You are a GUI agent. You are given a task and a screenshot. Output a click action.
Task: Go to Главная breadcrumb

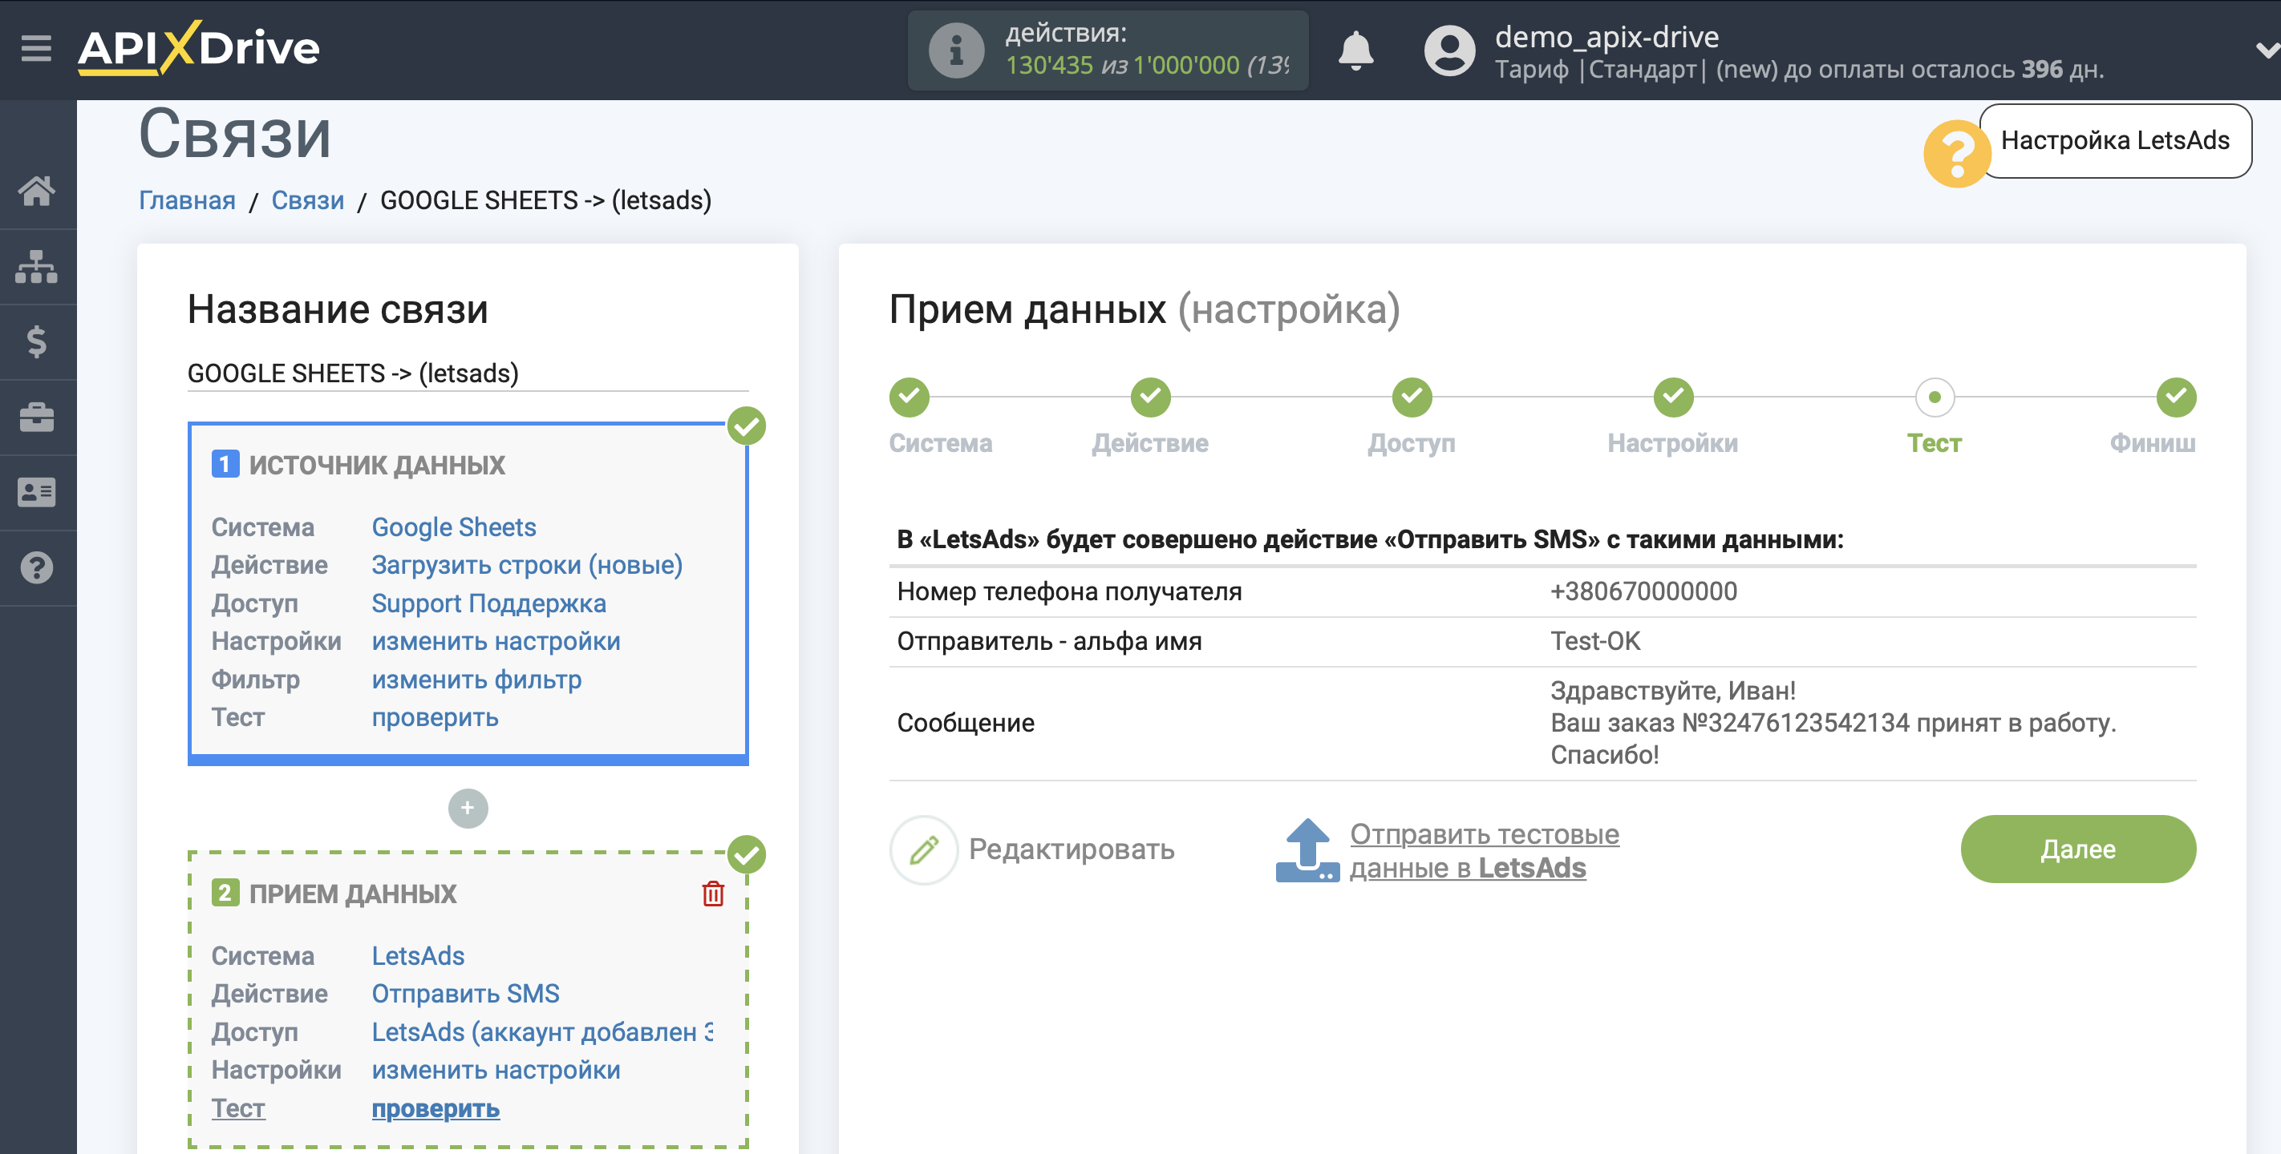[x=187, y=200]
